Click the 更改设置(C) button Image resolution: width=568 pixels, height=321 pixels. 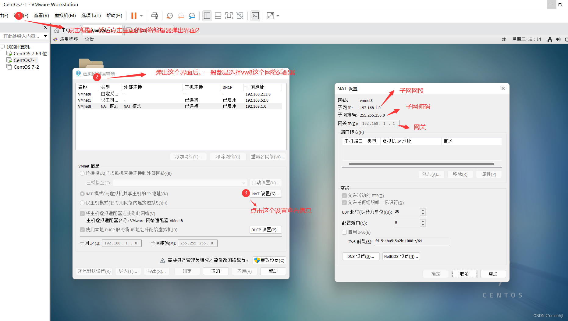pos(269,260)
